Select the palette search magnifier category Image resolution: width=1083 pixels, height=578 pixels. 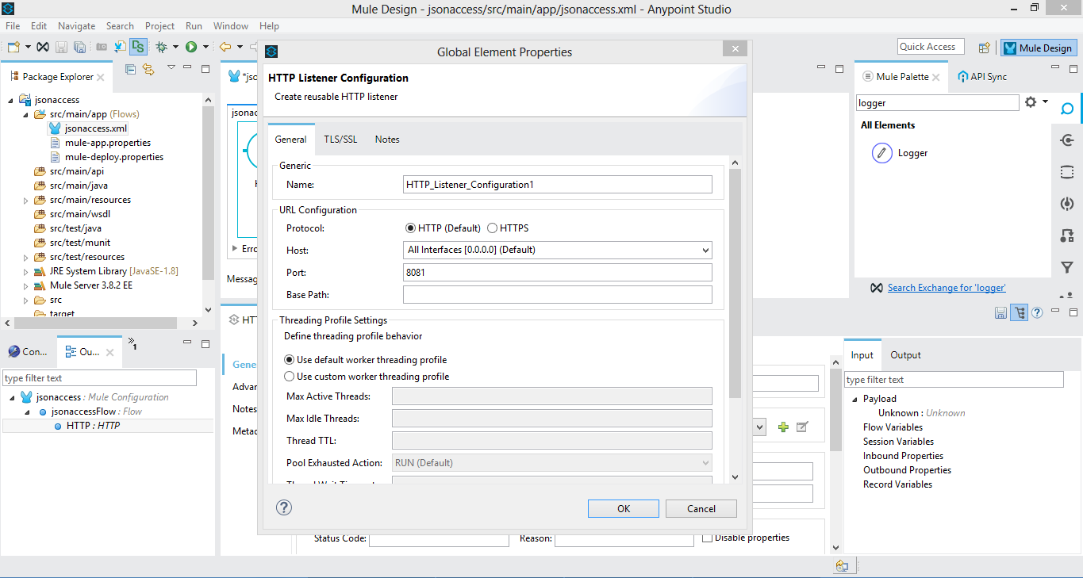(1067, 109)
